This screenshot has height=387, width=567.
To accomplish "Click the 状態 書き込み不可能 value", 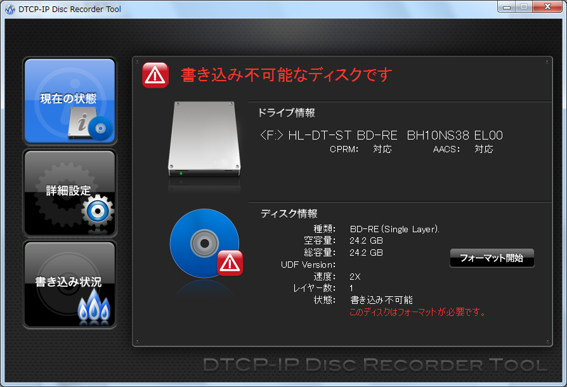I will [x=382, y=300].
